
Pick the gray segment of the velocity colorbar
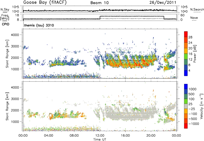pyautogui.click(x=186, y=106)
